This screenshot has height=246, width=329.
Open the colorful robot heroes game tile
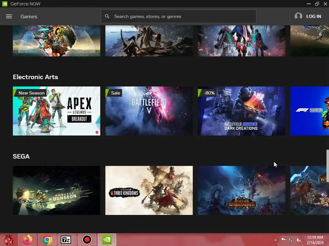(57, 41)
